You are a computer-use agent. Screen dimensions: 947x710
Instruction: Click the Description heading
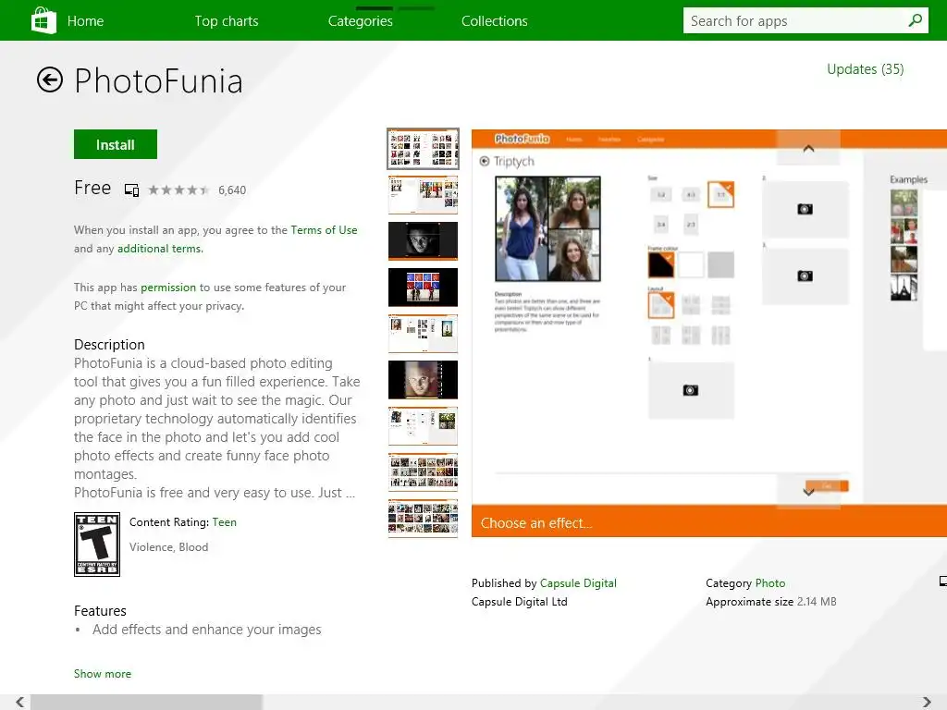(109, 345)
